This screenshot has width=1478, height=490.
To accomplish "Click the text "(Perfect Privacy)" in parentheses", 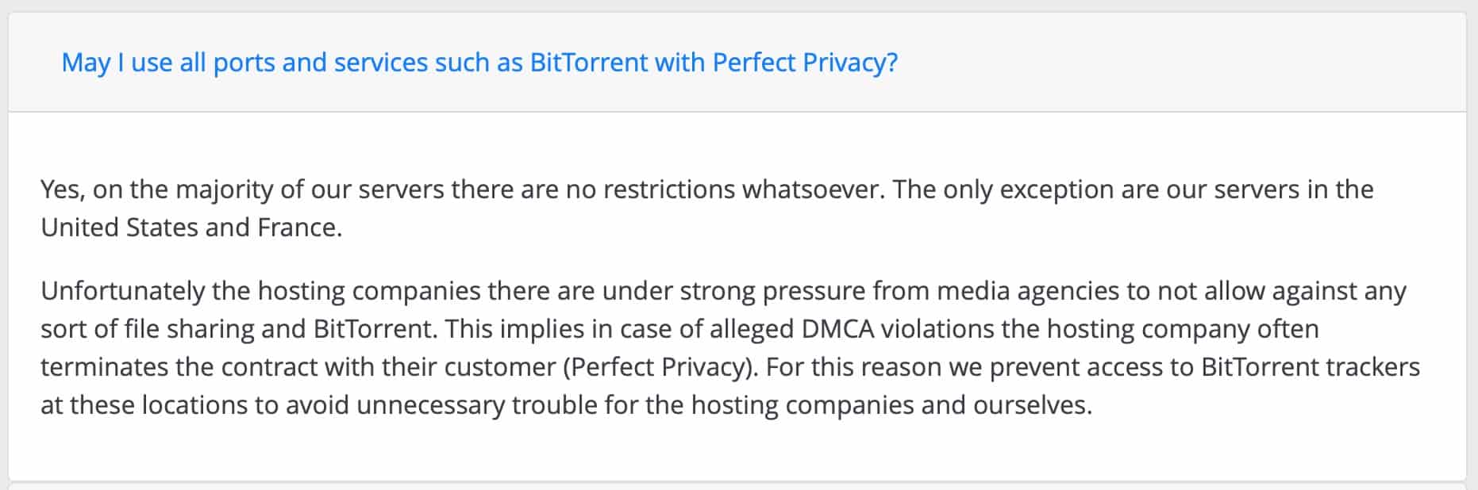I will 659,367.
